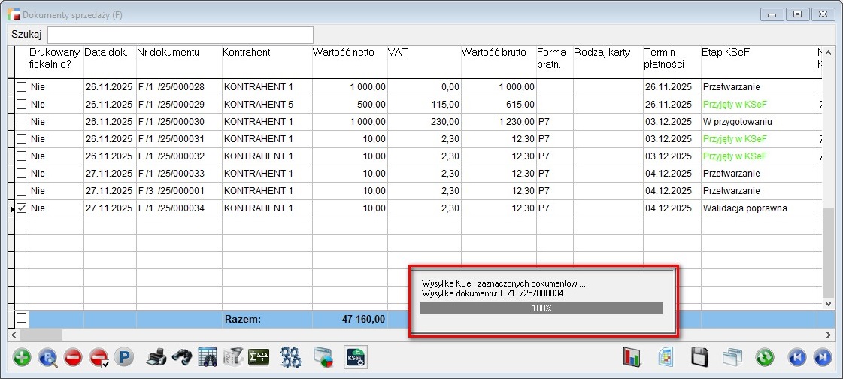Open the printer icon to print documents
Image resolution: width=843 pixels, height=379 pixels.
point(156,357)
